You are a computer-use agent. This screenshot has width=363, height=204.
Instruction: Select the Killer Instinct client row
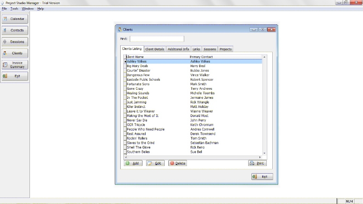136,107
